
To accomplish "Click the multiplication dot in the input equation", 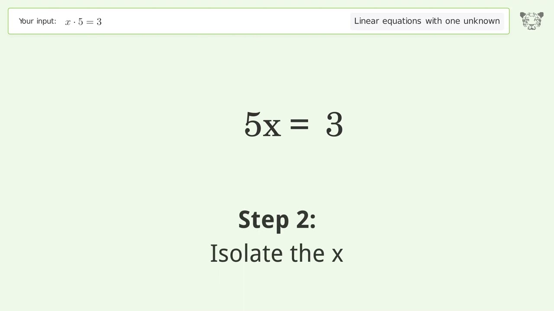I will click(74, 22).
